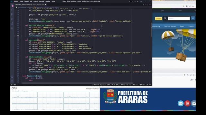Viewport: 206px width, 115px height.
Task: Click the Go Live status bar button
Action: point(135,85)
